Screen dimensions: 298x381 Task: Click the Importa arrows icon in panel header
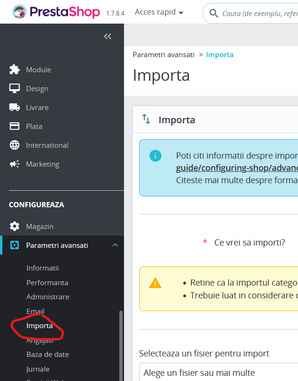pos(146,119)
